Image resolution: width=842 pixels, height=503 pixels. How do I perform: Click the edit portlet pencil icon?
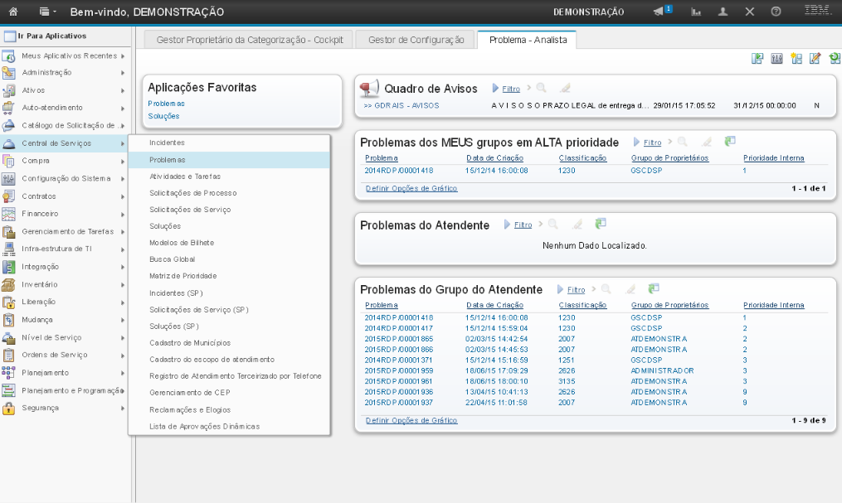pos(815,58)
